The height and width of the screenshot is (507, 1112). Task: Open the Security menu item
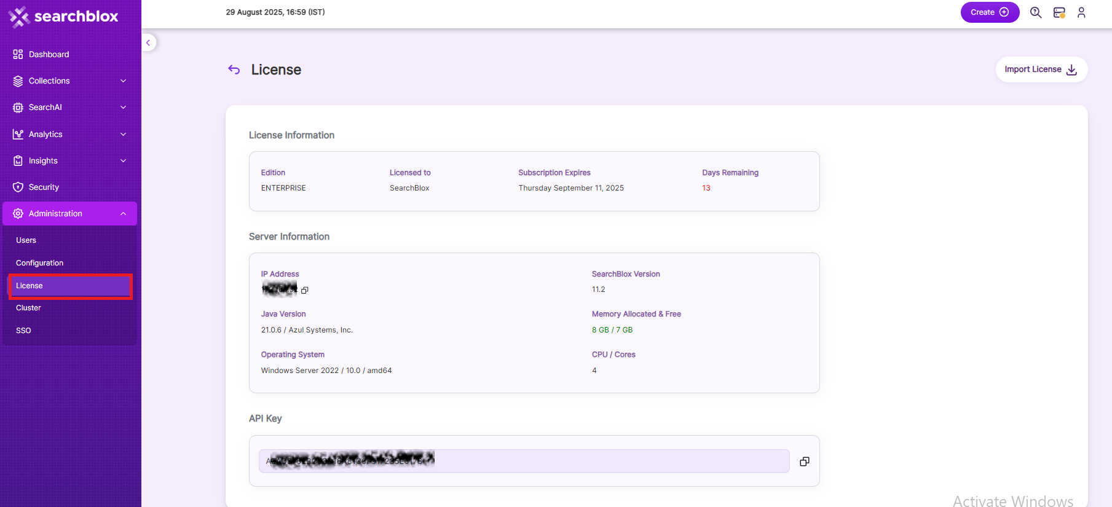(x=69, y=187)
